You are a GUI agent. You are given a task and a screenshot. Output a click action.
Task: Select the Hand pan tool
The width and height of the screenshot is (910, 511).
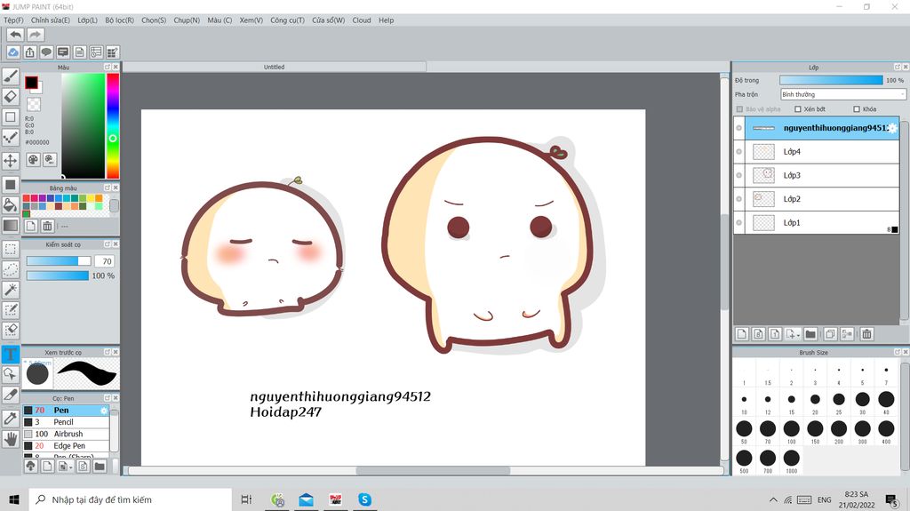[x=11, y=438]
